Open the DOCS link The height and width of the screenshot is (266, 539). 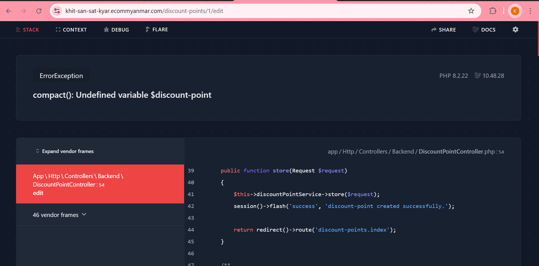[x=484, y=30]
